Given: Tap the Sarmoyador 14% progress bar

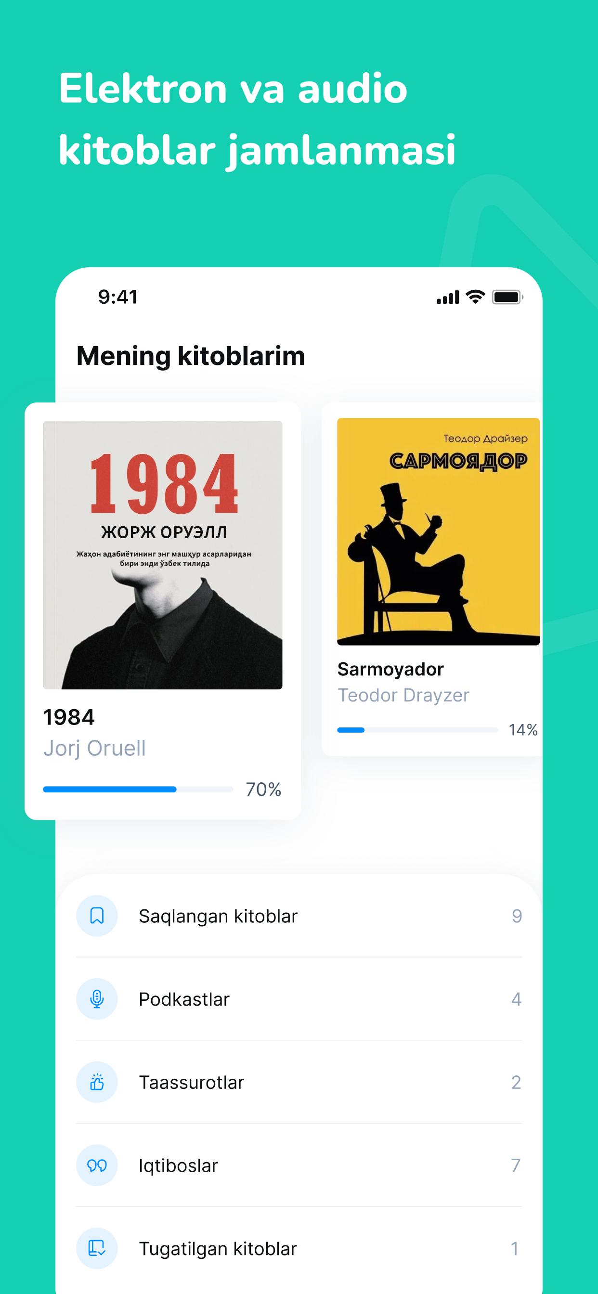Looking at the screenshot, I should 417,730.
